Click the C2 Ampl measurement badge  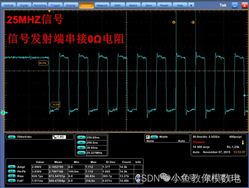pyautogui.click(x=12, y=167)
